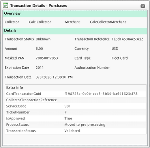
Task: Click the ServiceCode value 901
Action: 67,106
